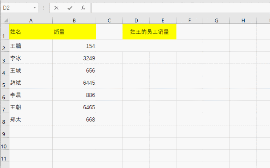Image resolution: width=270 pixels, height=168 pixels.
Task: Expand the Name Box dropdown arrow
Action: click(x=35, y=8)
